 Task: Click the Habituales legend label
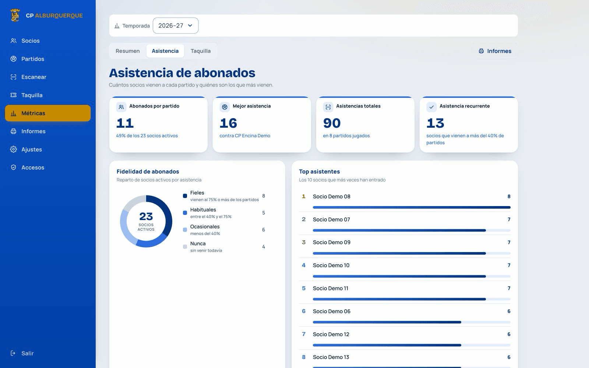tap(203, 210)
